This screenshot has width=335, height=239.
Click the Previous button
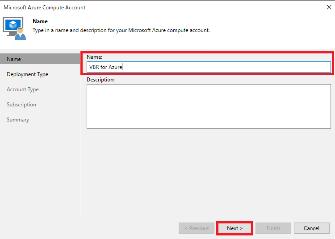click(197, 228)
